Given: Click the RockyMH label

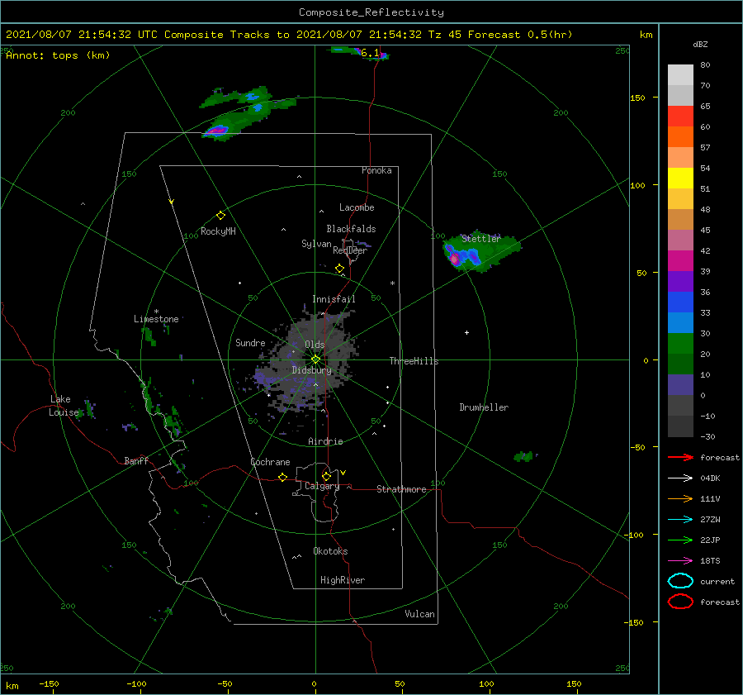Looking at the screenshot, I should (218, 231).
